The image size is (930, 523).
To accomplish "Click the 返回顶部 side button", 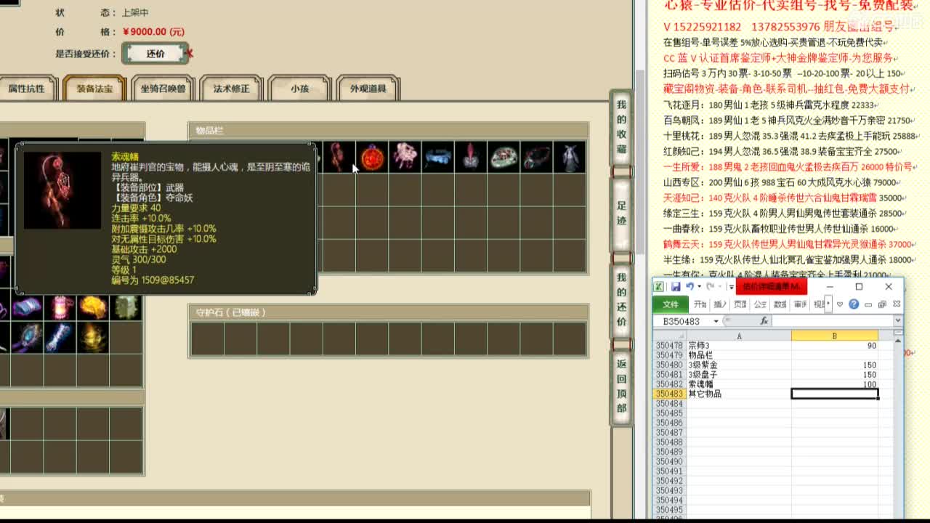I will pyautogui.click(x=621, y=386).
